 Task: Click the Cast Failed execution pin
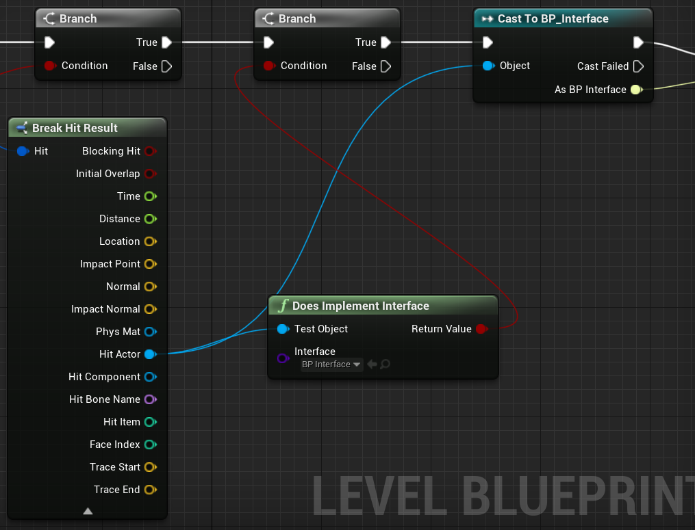click(637, 66)
